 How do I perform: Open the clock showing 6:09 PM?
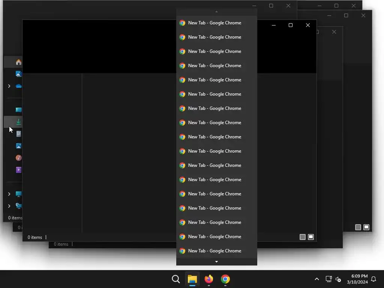click(x=357, y=279)
